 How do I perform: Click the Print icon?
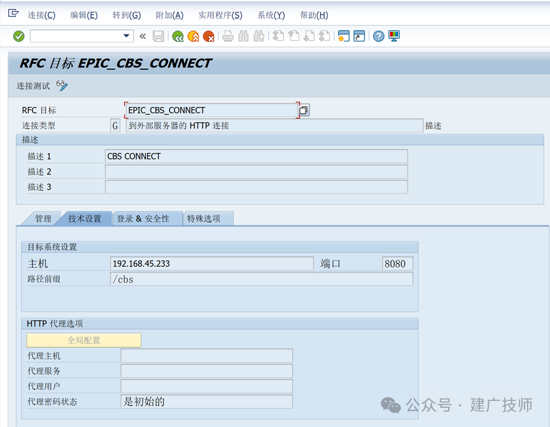[x=228, y=36]
